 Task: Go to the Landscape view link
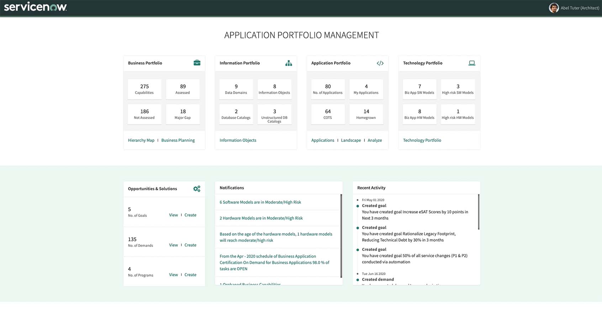coord(351,140)
